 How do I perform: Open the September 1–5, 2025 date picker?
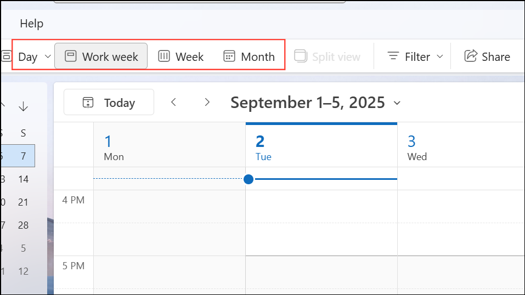(x=315, y=103)
